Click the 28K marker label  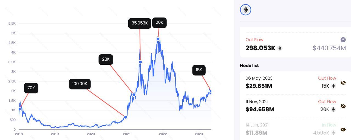tap(106, 59)
